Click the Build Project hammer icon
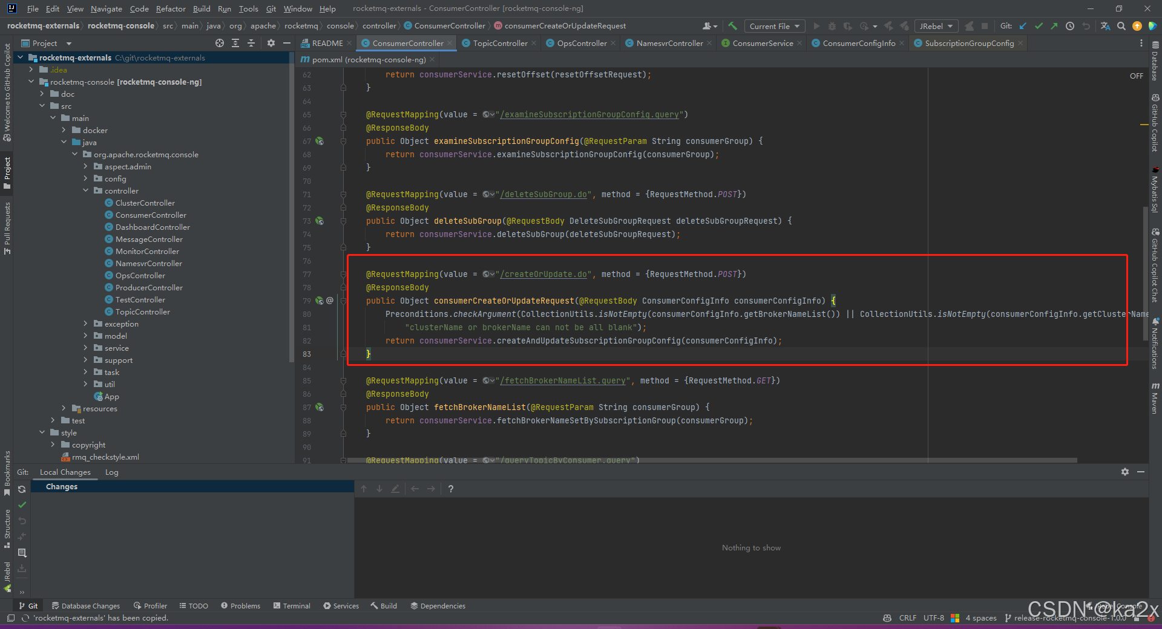This screenshot has height=629, width=1162. tap(732, 26)
